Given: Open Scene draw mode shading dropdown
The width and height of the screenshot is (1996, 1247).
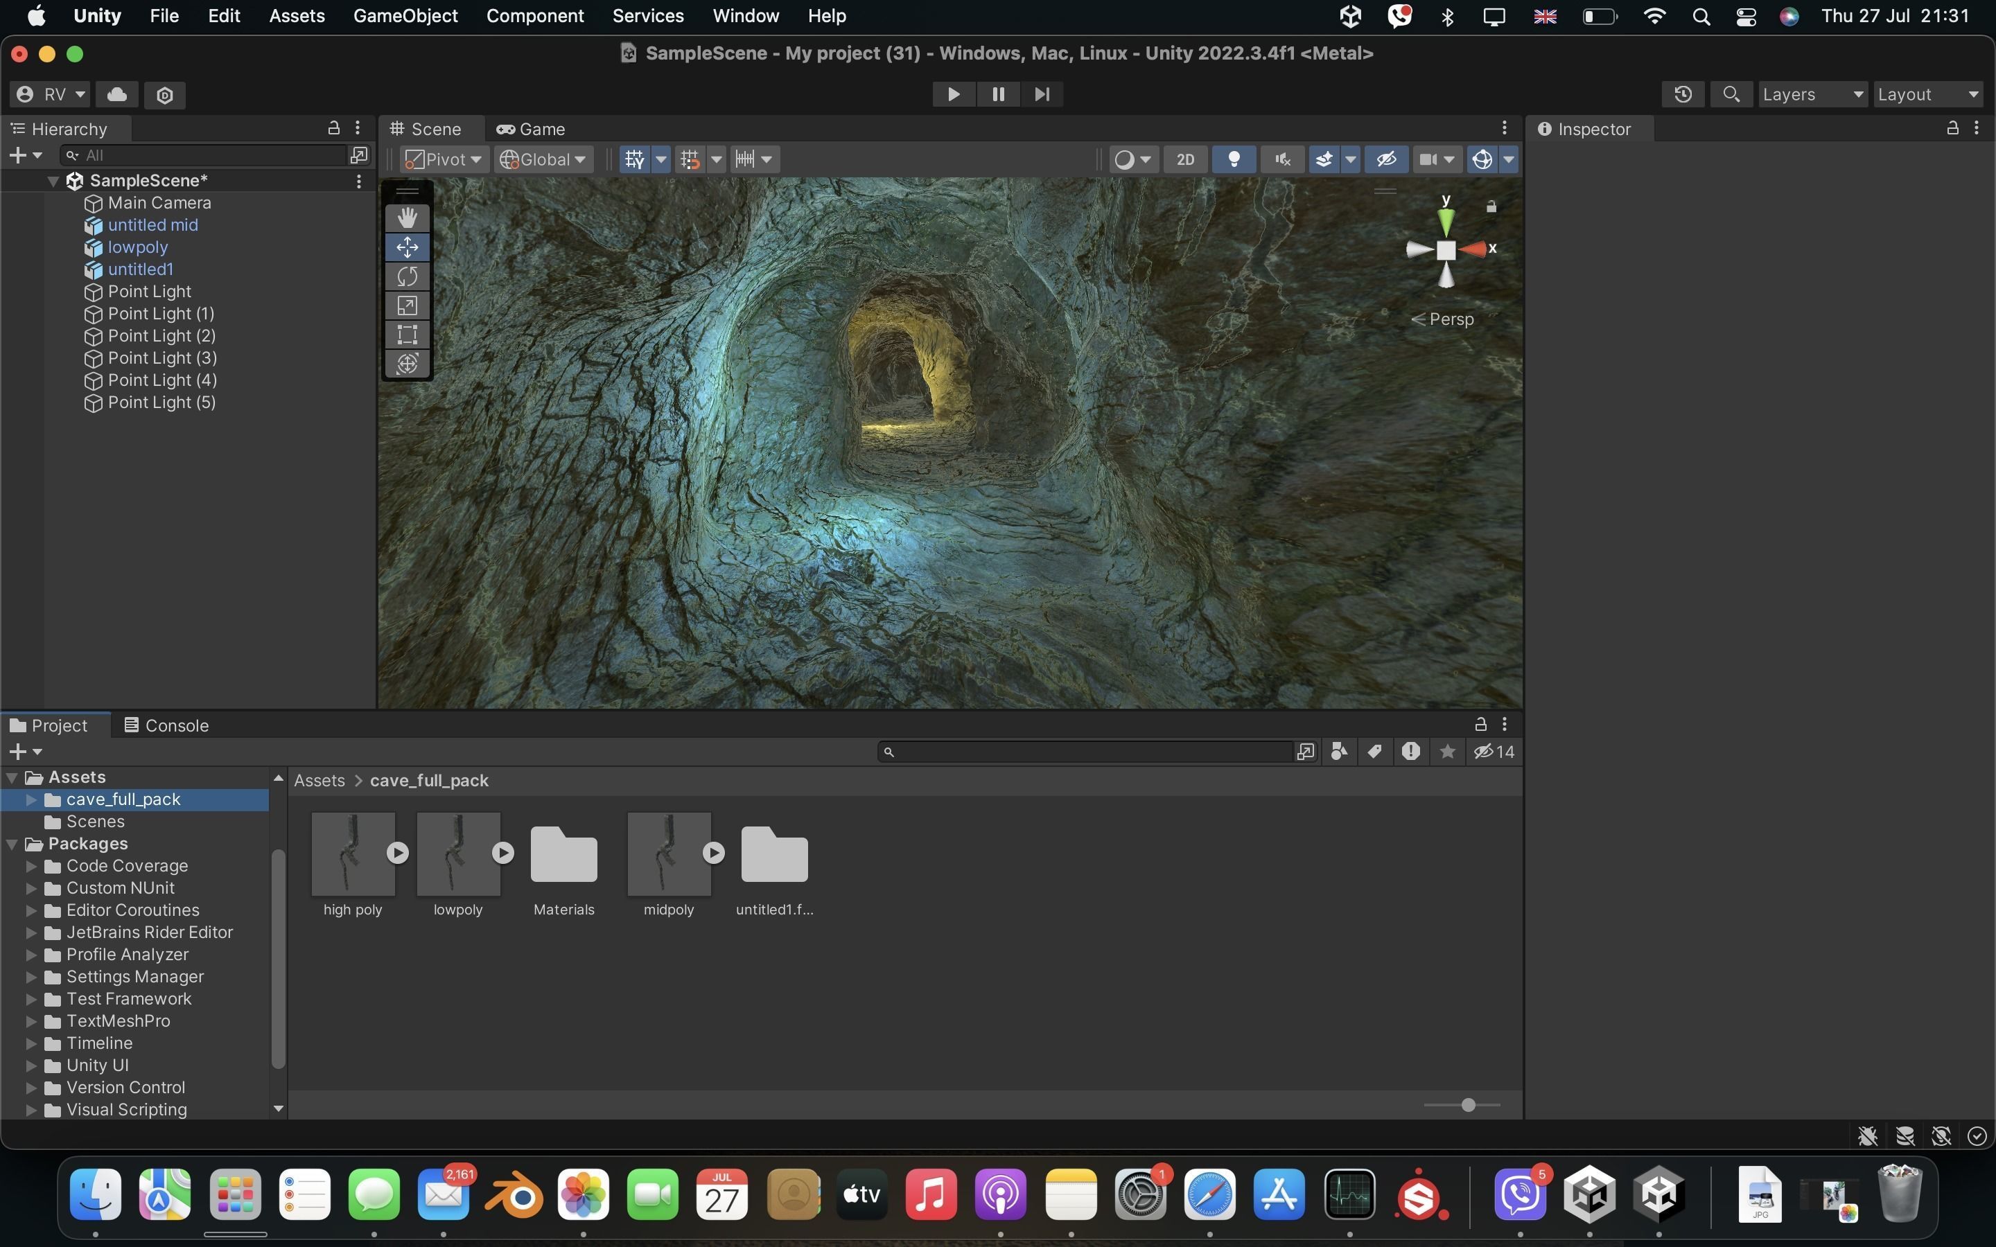Looking at the screenshot, I should (1132, 159).
